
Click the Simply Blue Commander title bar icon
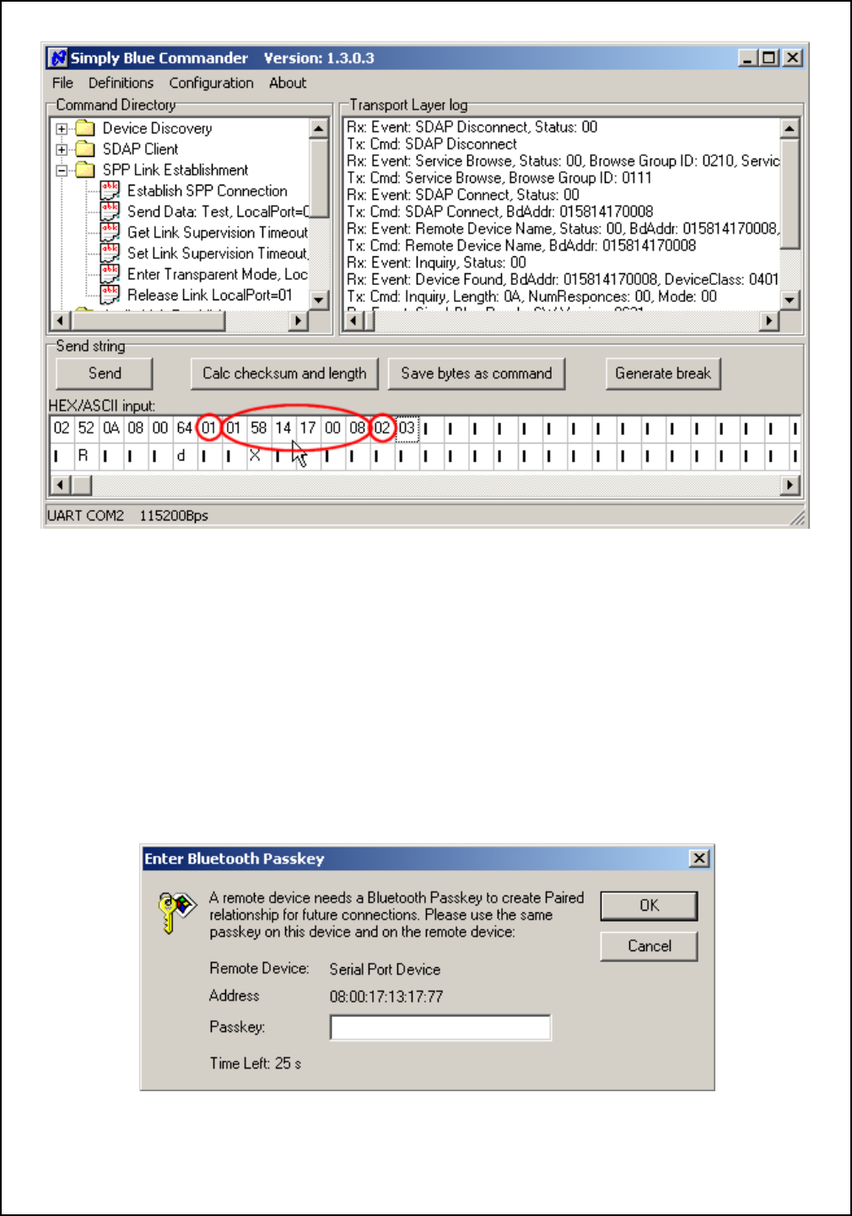click(x=58, y=58)
